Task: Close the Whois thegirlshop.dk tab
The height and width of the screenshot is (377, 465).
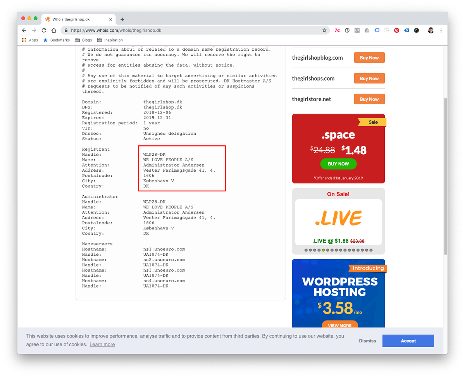Action: click(111, 19)
